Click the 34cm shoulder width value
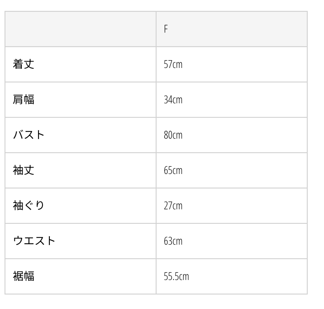324x309 pixels. tap(173, 100)
